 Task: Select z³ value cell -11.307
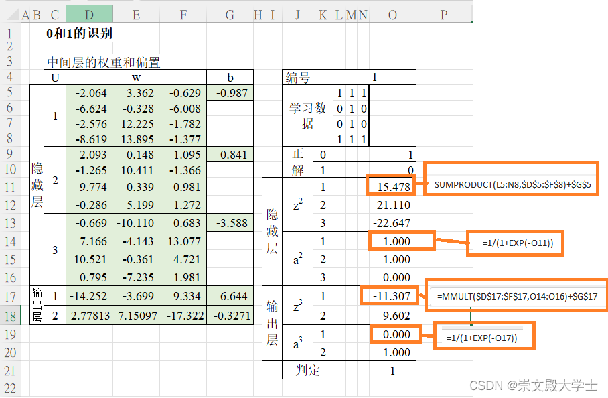click(x=392, y=296)
